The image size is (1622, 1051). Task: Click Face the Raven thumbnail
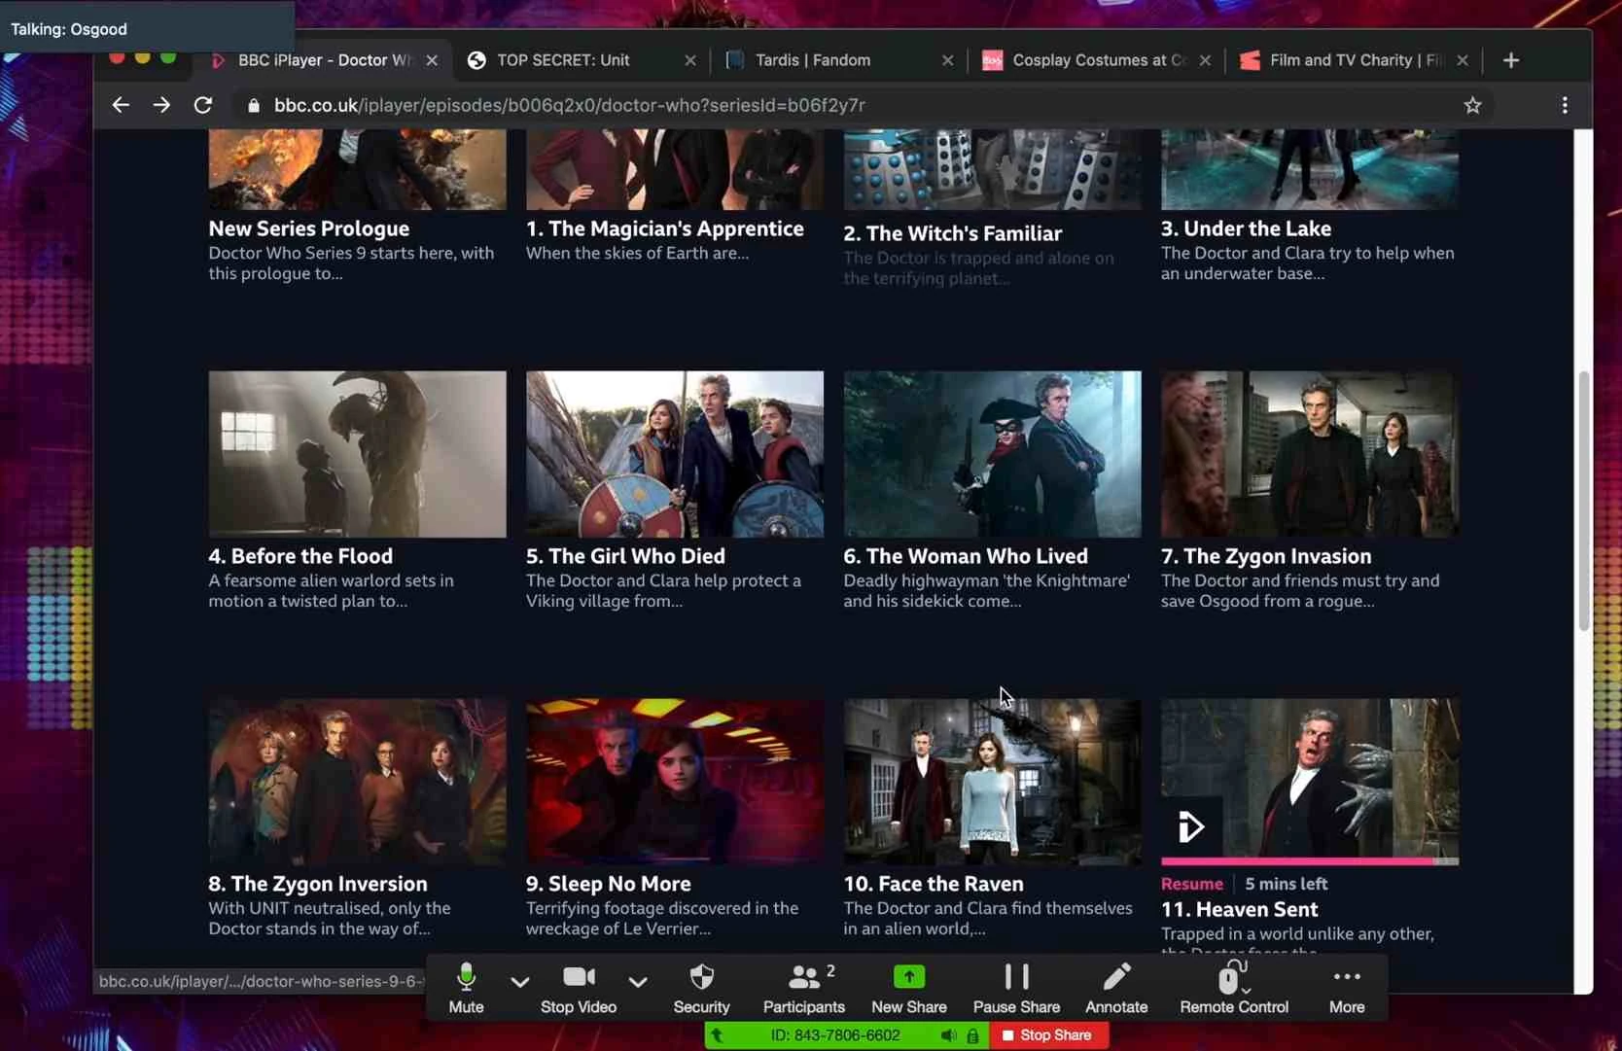coord(992,782)
